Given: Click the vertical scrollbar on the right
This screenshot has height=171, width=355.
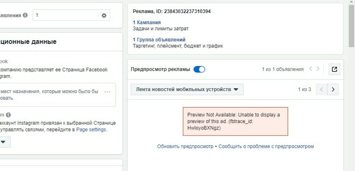Looking at the screenshot, I should tap(351, 26).
